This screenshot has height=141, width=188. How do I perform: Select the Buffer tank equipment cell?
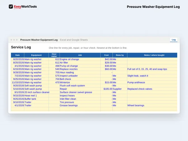37,99
